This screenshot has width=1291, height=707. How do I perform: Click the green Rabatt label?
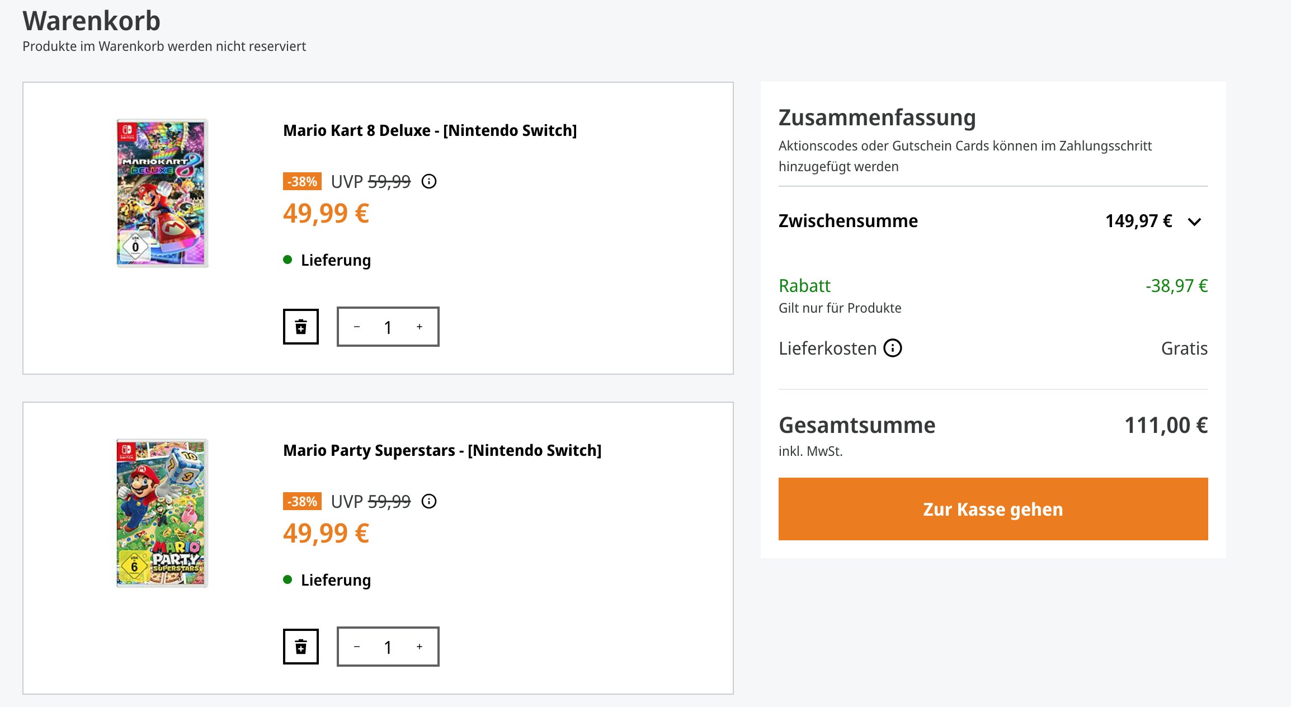804,286
